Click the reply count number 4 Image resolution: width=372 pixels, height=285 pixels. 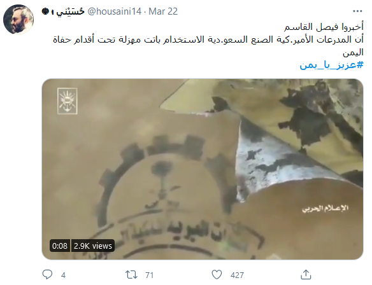[x=63, y=275]
